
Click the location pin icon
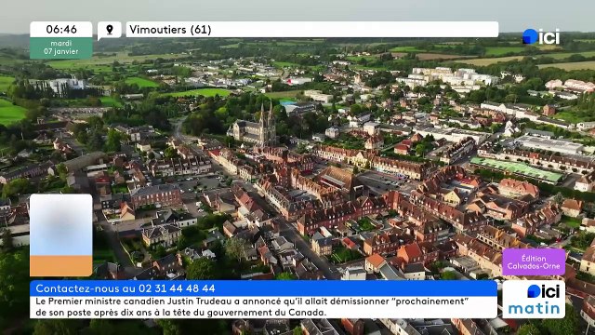pyautogui.click(x=110, y=30)
